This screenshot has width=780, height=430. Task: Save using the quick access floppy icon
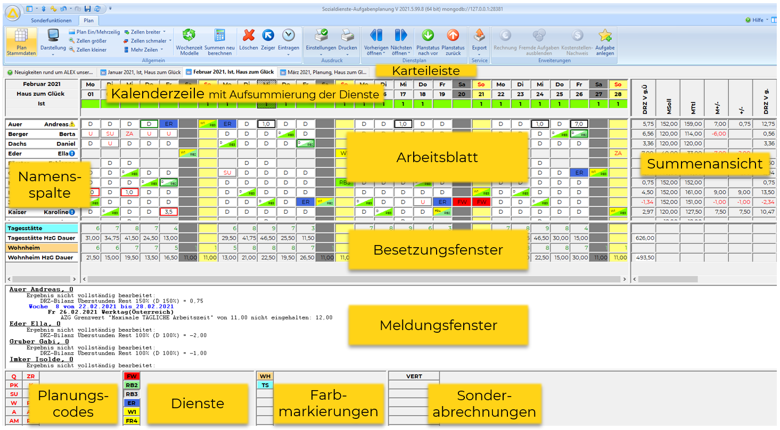pyautogui.click(x=86, y=9)
